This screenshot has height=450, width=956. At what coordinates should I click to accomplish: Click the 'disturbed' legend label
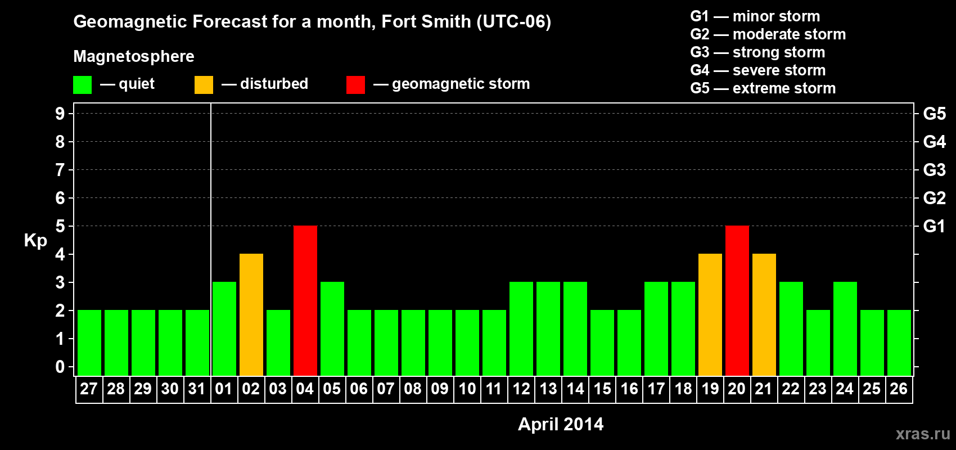[274, 84]
